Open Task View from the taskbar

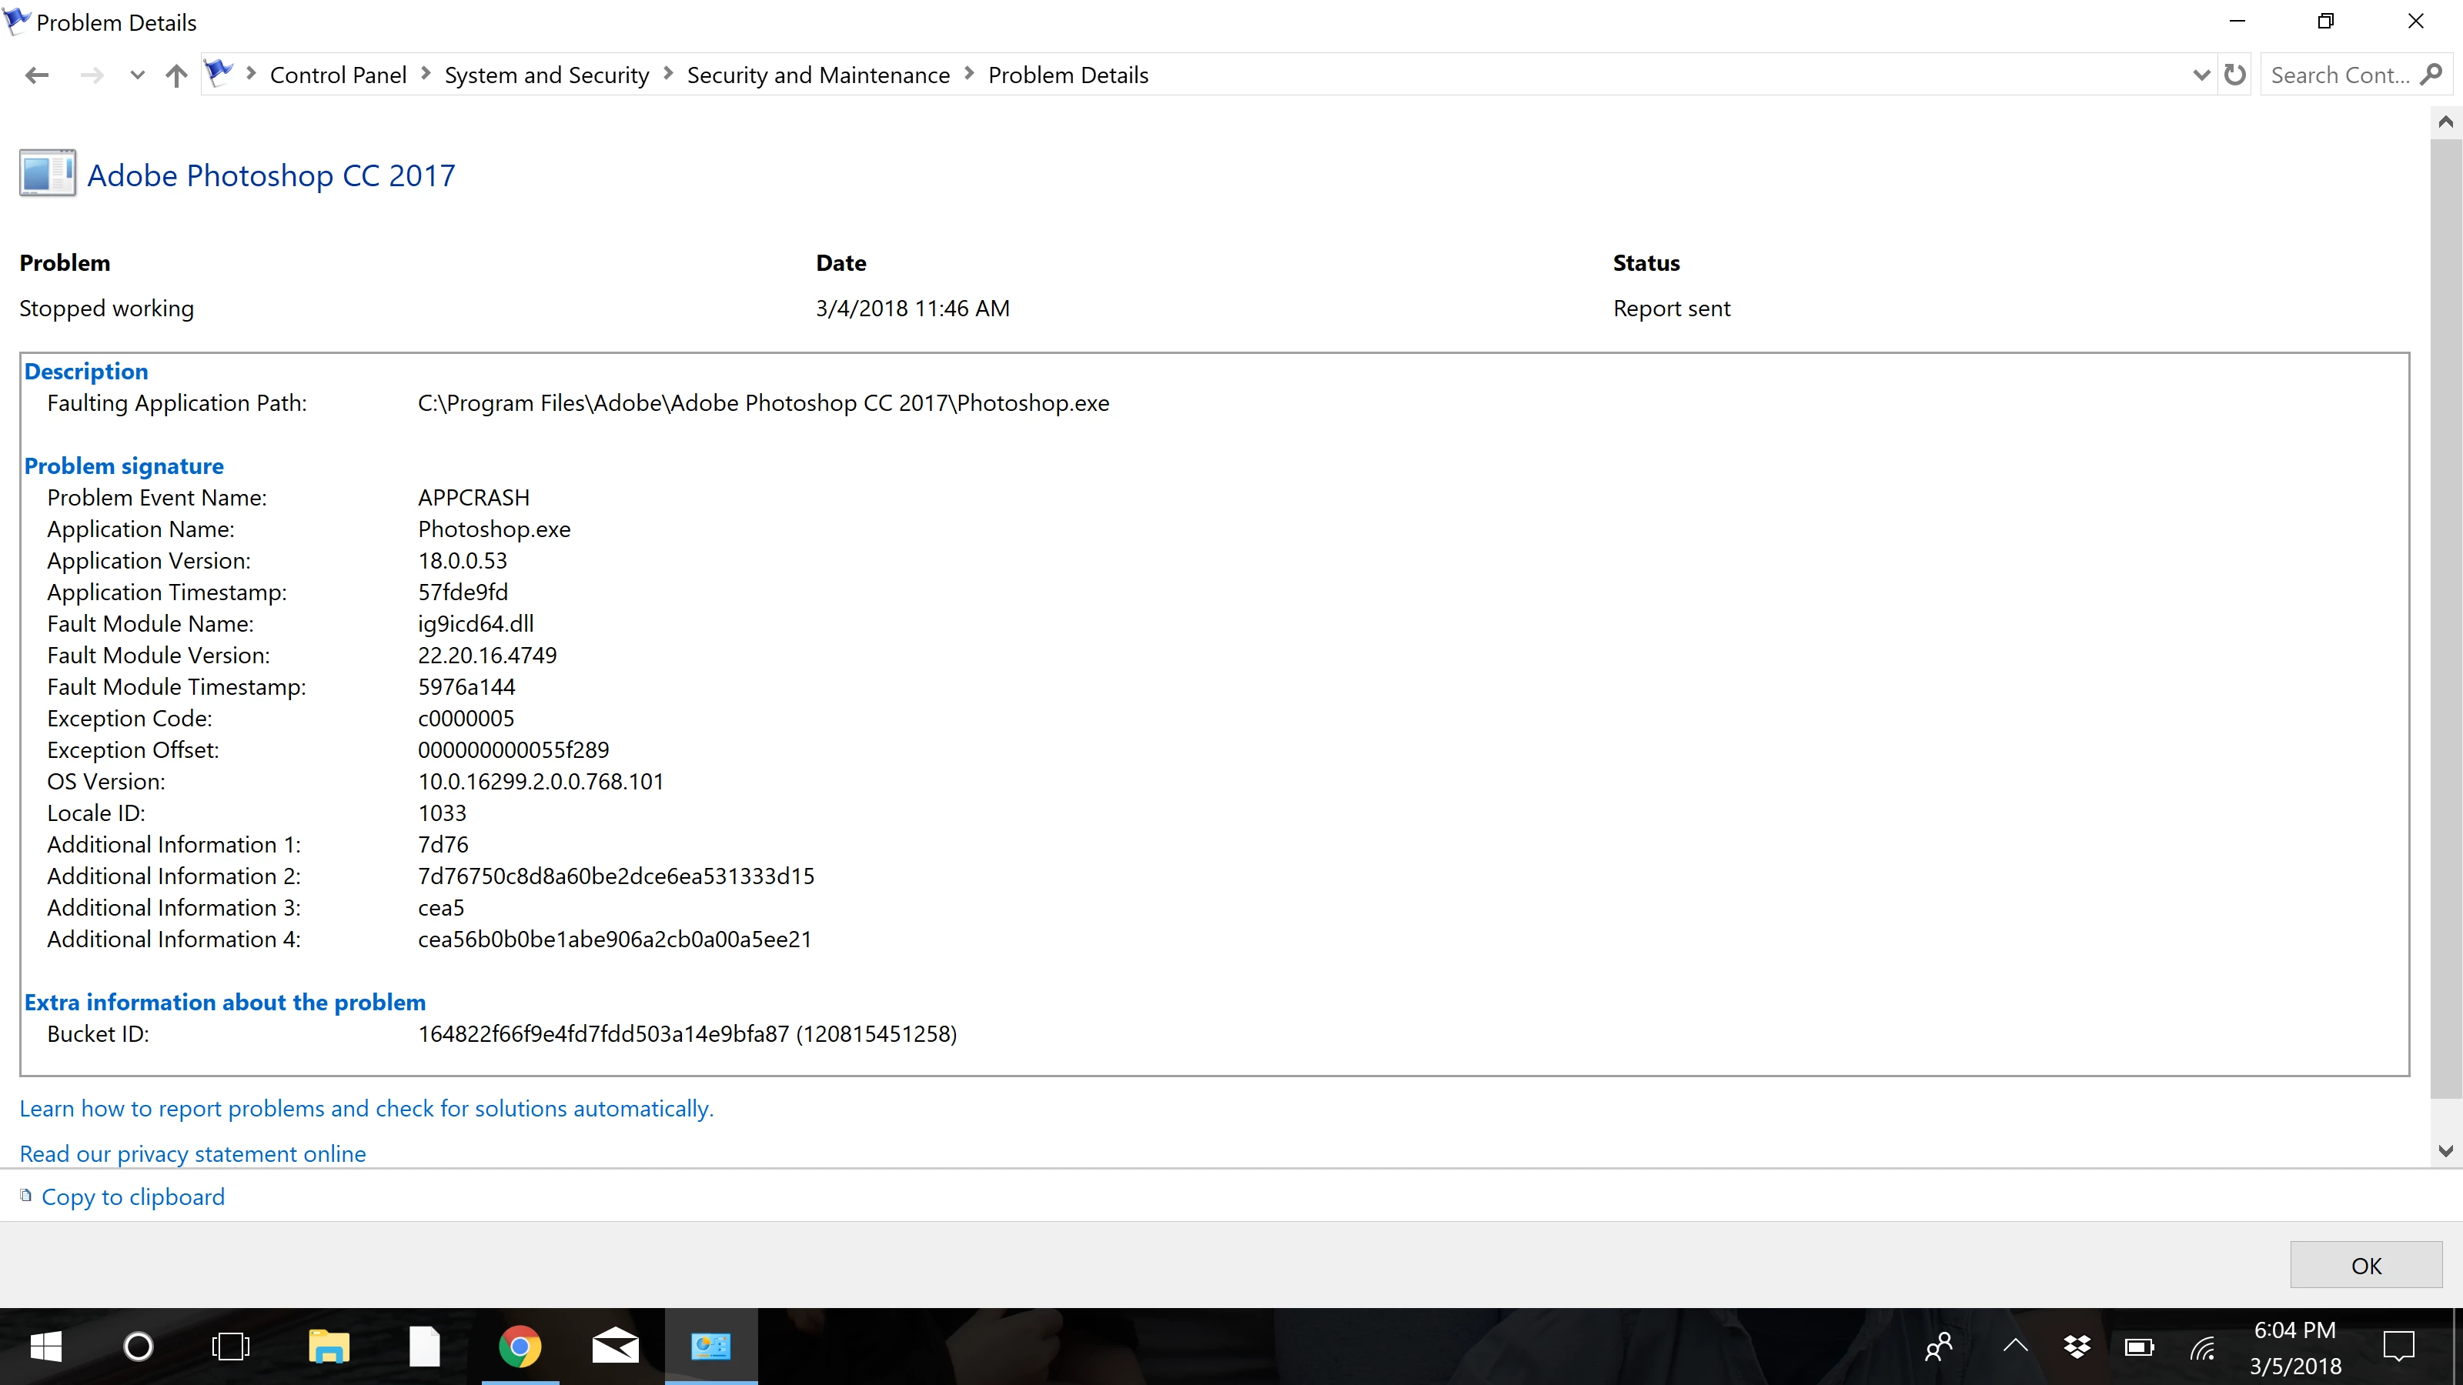[230, 1347]
